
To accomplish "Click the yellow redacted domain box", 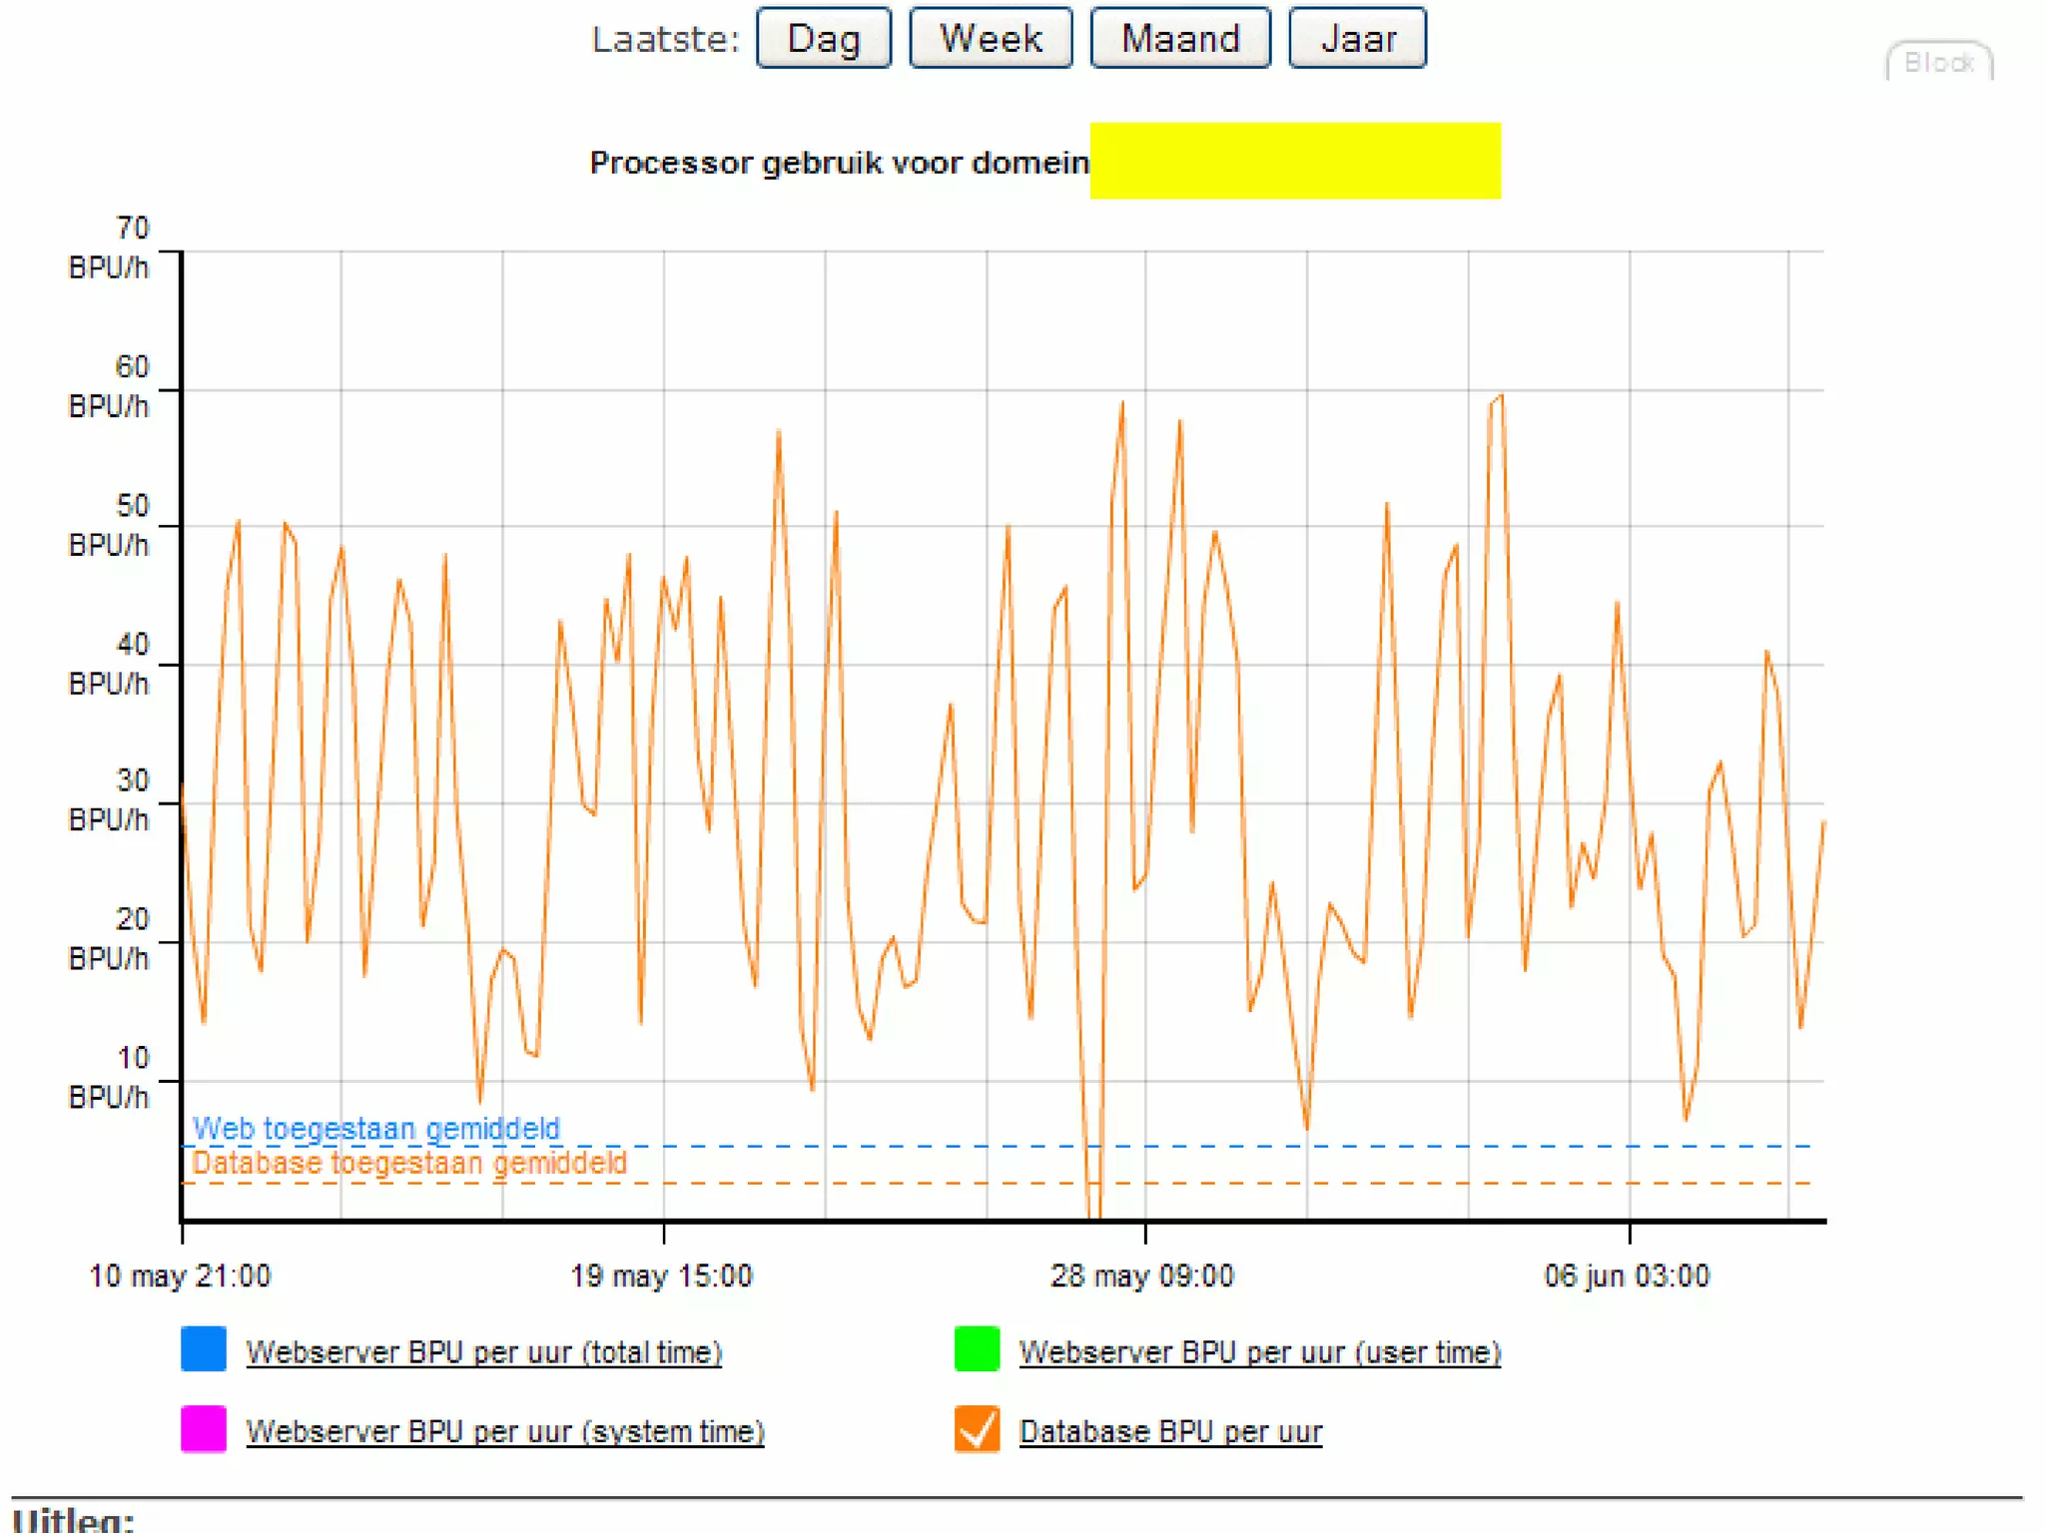I will tap(1294, 161).
